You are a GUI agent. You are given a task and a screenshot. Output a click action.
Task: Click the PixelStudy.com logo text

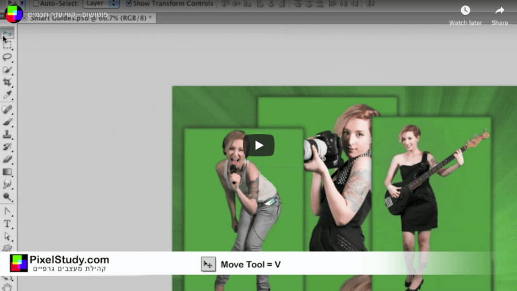pyautogui.click(x=69, y=259)
